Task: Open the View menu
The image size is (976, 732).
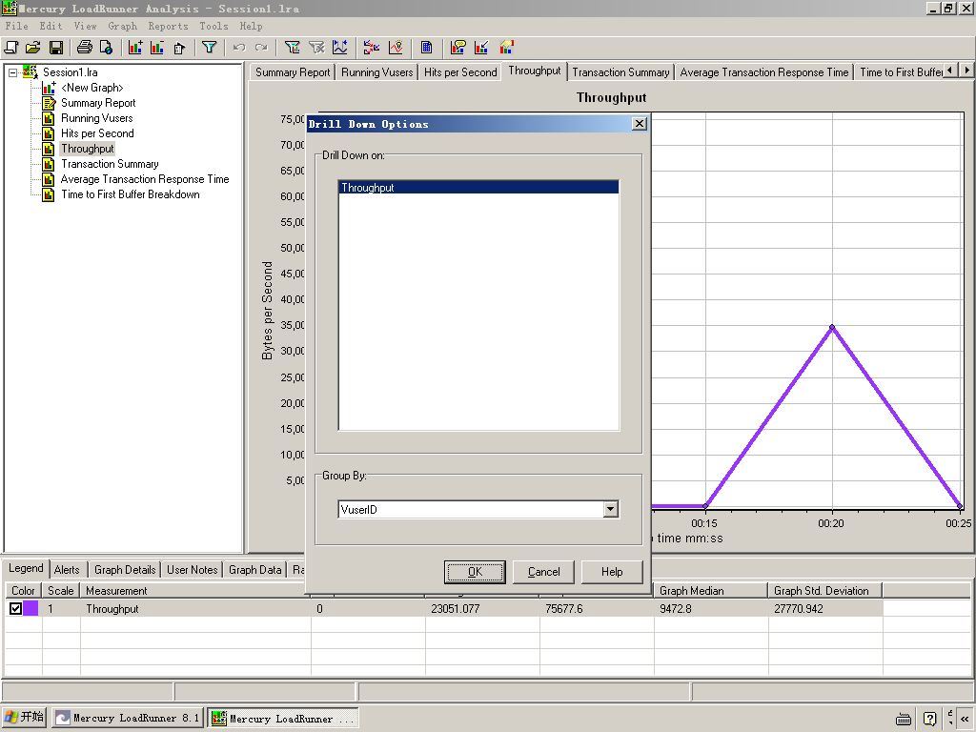Action: (x=85, y=26)
